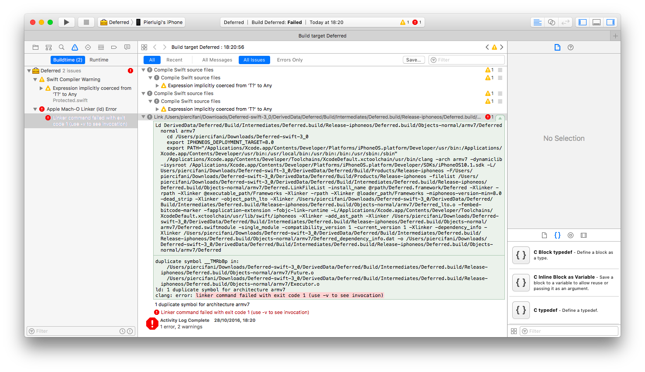This screenshot has height=372, width=645.
Task: Click the Save... button
Action: (414, 60)
